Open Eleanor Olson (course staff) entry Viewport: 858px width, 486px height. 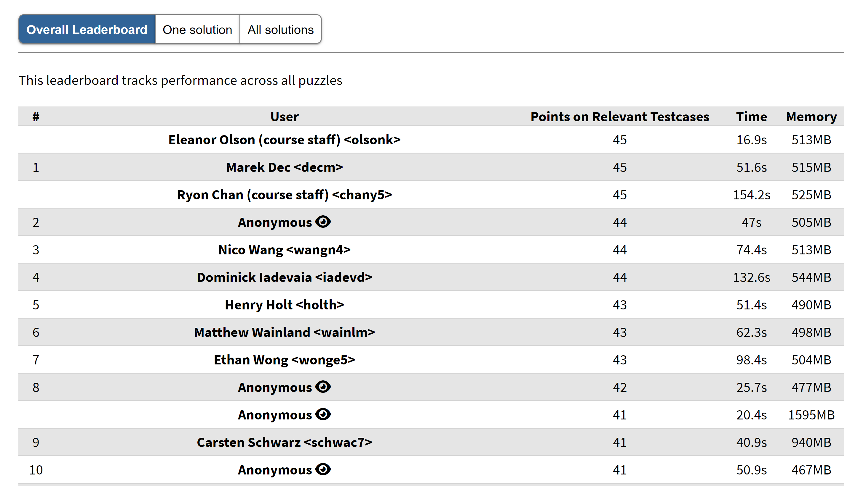pyautogui.click(x=284, y=140)
